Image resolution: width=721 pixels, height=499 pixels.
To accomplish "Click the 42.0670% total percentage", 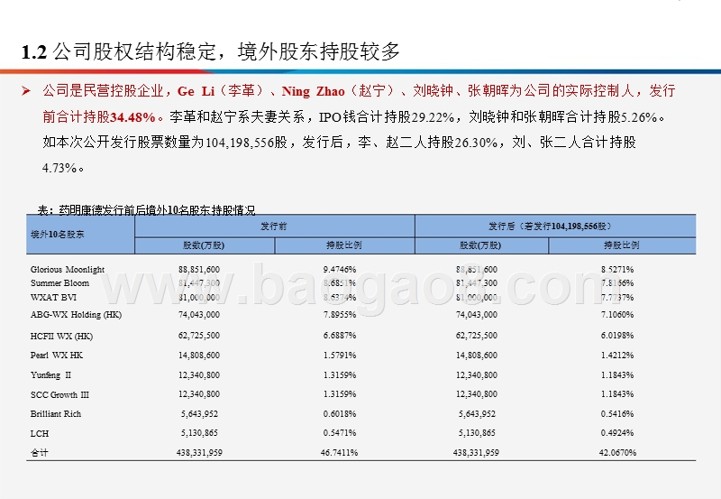I will click(617, 452).
